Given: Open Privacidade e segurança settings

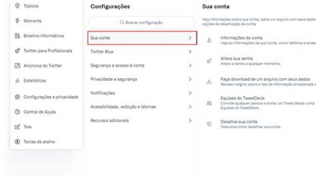Looking at the screenshot, I should coord(114,79).
